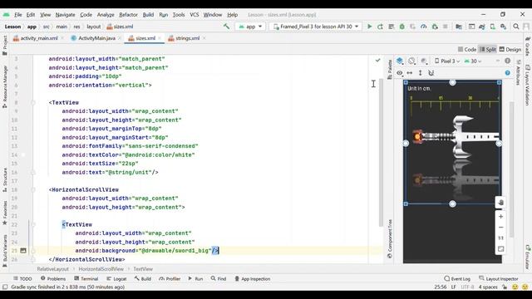The height and width of the screenshot is (299, 532).
Task: Open the Device File Explorer icon
Action: (459, 27)
